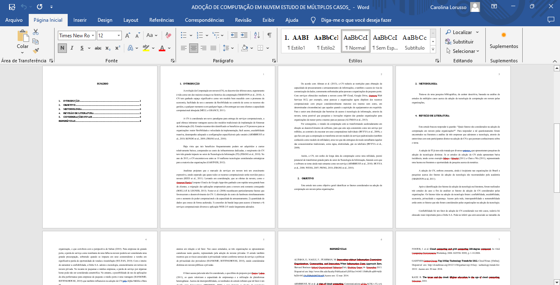This screenshot has width=560, height=285.
Task: Toggle show paragraph marks (¶)
Action: 269,36
